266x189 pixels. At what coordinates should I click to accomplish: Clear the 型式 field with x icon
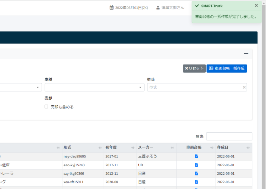pos(244,87)
